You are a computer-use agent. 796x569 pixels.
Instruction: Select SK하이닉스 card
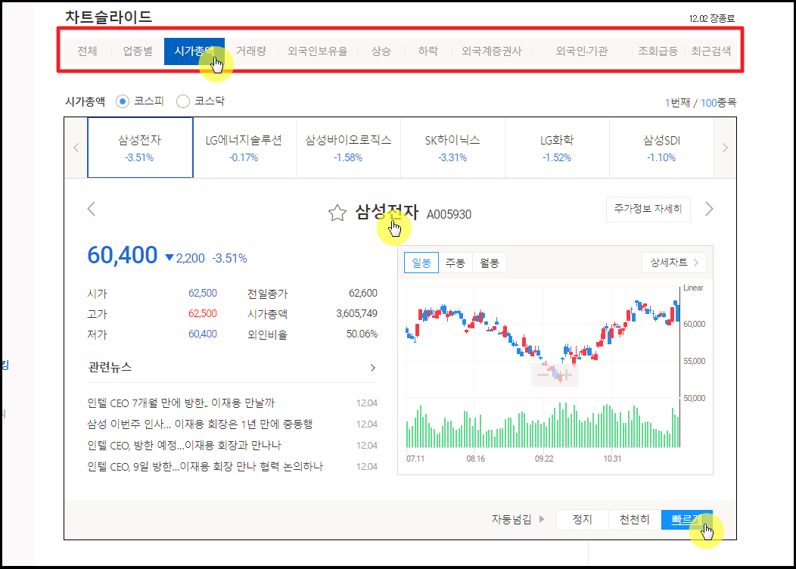coord(452,148)
